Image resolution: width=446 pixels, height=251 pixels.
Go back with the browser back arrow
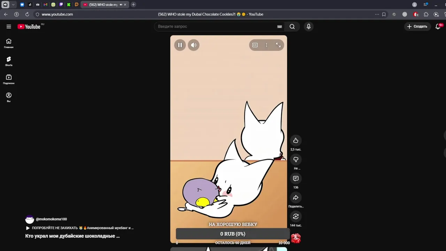pos(6,14)
